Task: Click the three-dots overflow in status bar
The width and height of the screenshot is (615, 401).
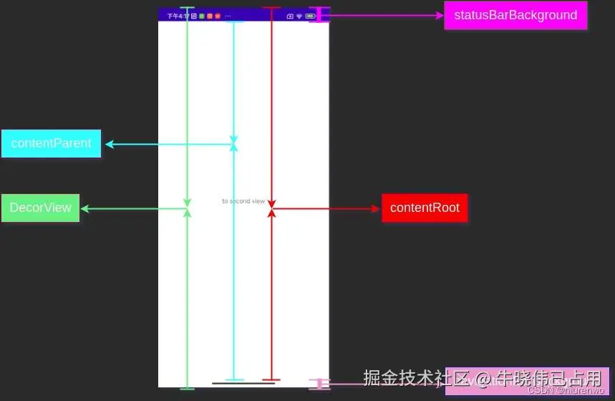Action: coord(228,16)
